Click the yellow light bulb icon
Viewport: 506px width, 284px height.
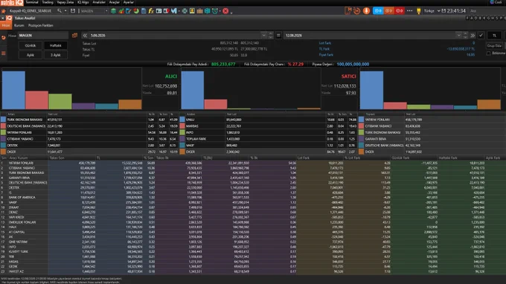(x=418, y=11)
